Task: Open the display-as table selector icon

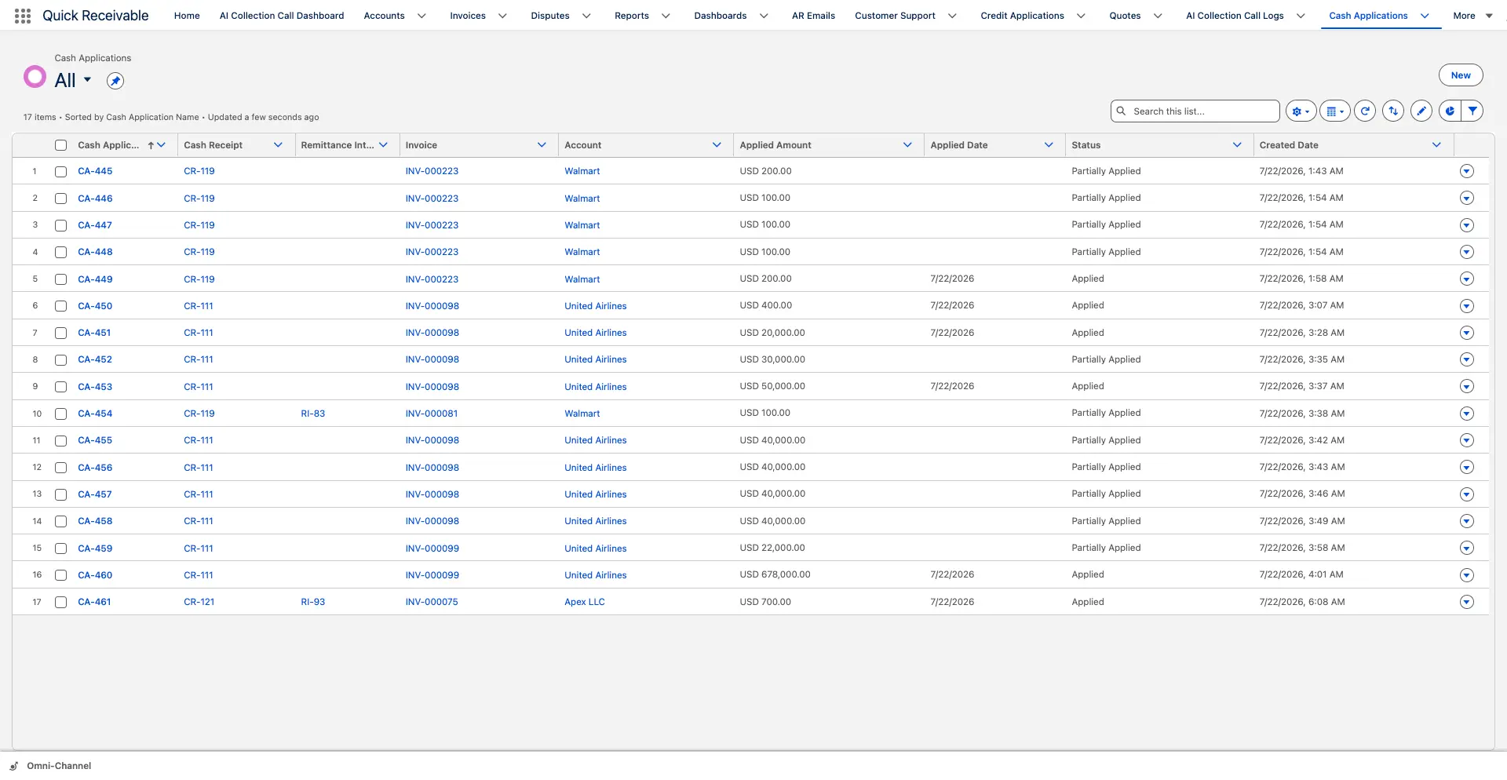Action: 1334,111
